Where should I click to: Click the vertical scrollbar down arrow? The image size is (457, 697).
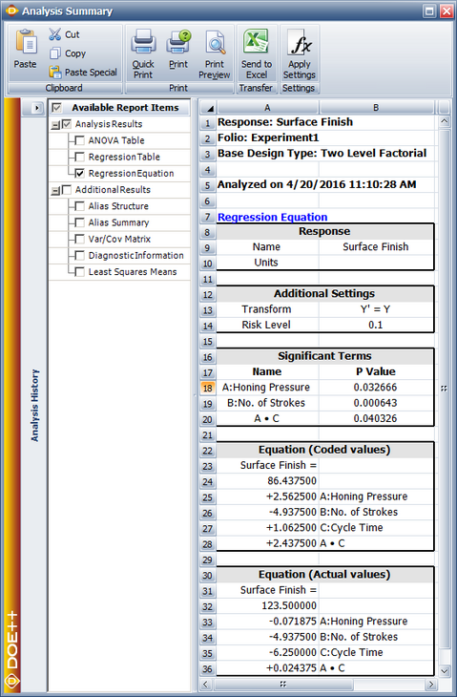[x=445, y=670]
